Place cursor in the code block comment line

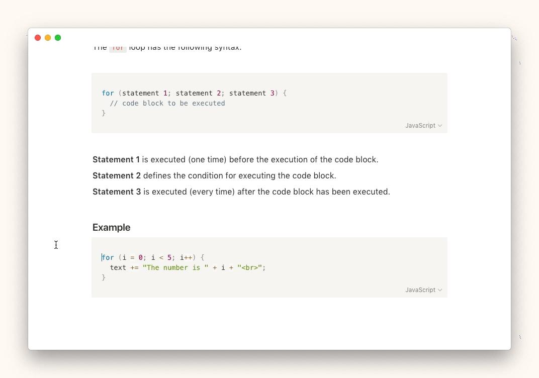click(x=167, y=103)
